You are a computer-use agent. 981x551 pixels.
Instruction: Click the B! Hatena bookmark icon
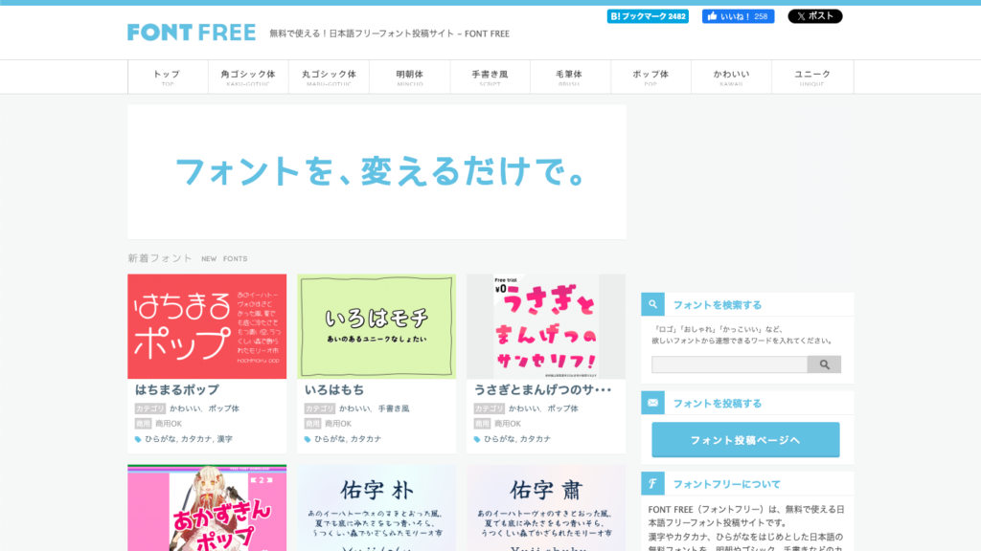[x=614, y=15]
